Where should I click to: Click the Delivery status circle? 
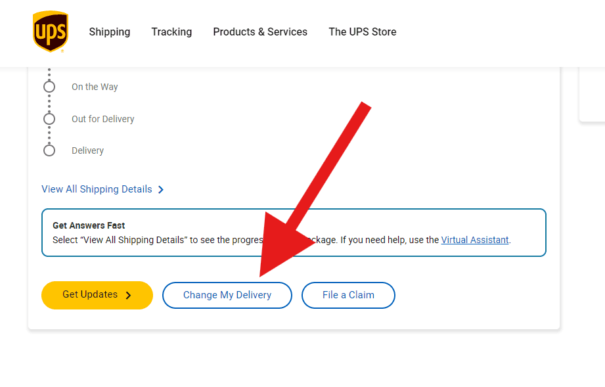[x=49, y=150]
